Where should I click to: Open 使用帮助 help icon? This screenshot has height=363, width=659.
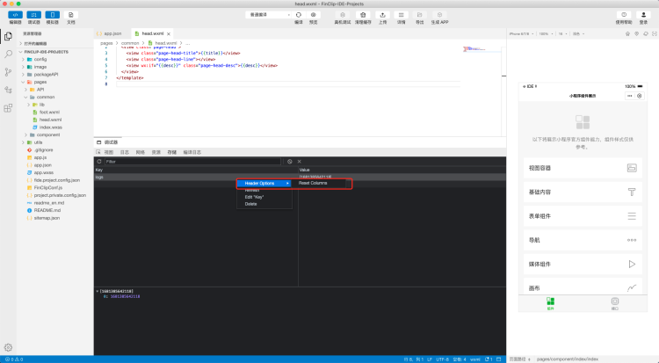pos(624,15)
